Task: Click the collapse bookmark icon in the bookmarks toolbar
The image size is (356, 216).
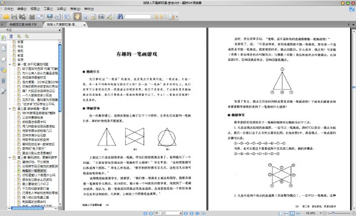Action: tap(27, 36)
